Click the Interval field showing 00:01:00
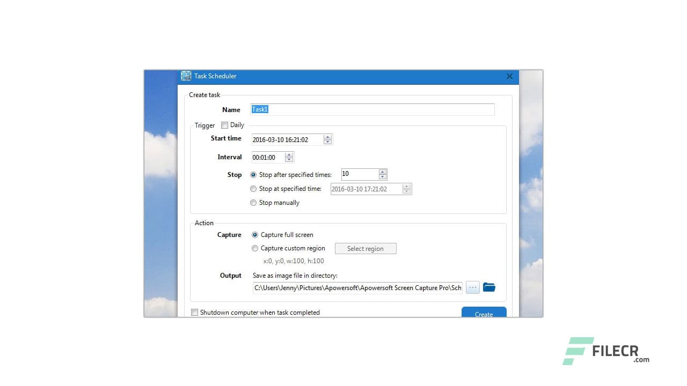This screenshot has height=386, width=687. click(x=267, y=157)
